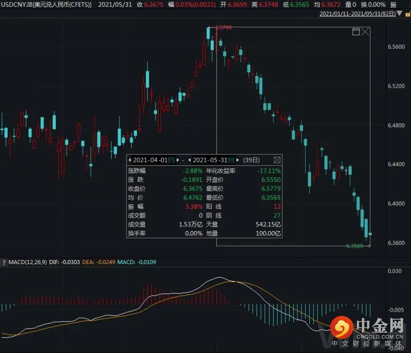411x353 pixels.
Task: Click the start date previous arrow in stats popup
Action: [x=130, y=160]
